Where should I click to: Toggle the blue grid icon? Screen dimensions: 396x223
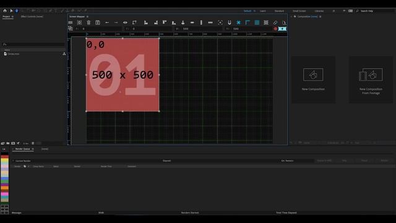(257, 22)
